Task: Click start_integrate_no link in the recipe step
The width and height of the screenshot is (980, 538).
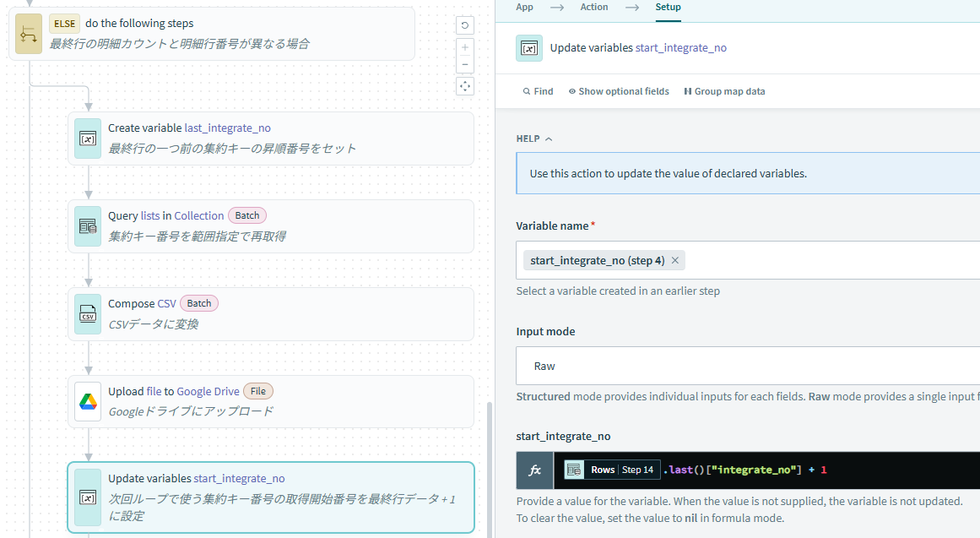Action: point(239,479)
